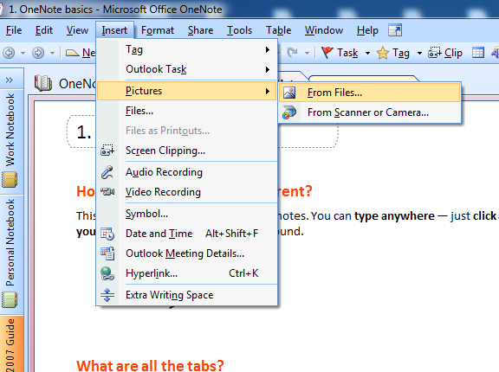Click Clip button label in toolbar

(453, 53)
